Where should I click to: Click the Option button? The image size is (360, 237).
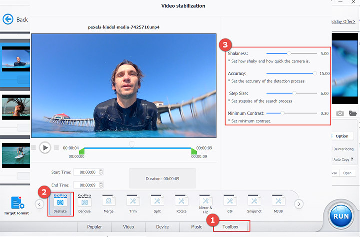342,136
